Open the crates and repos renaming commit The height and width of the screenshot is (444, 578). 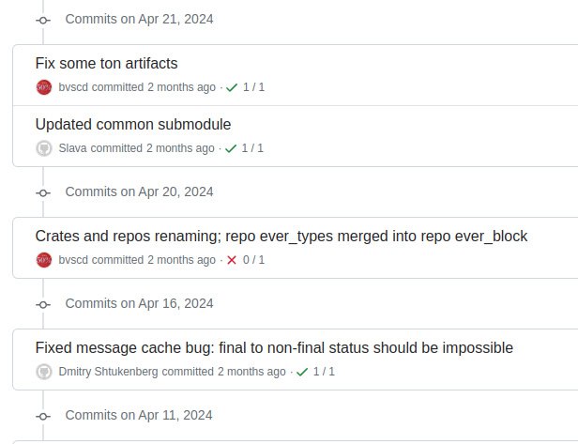tap(281, 236)
